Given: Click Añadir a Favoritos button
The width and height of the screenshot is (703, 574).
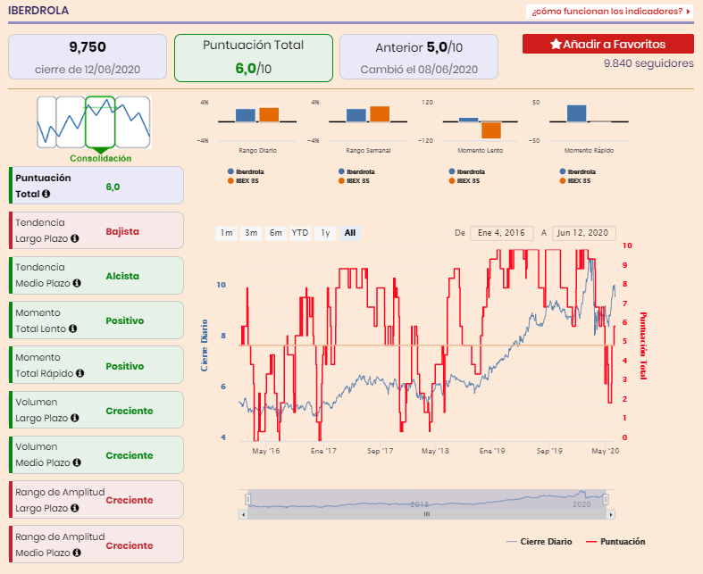Looking at the screenshot, I should [608, 44].
